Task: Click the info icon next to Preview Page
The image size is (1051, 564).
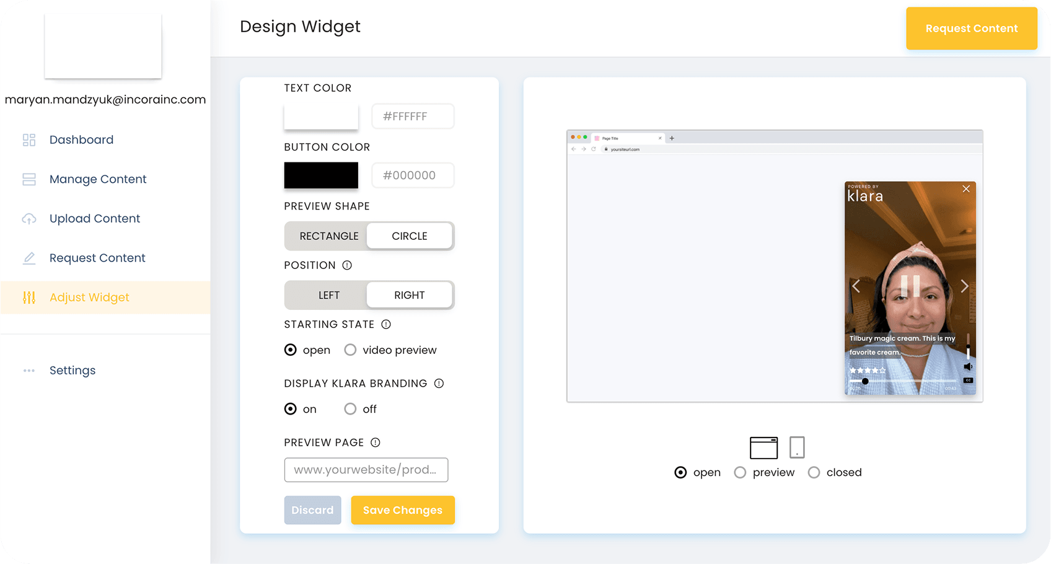Action: (376, 443)
